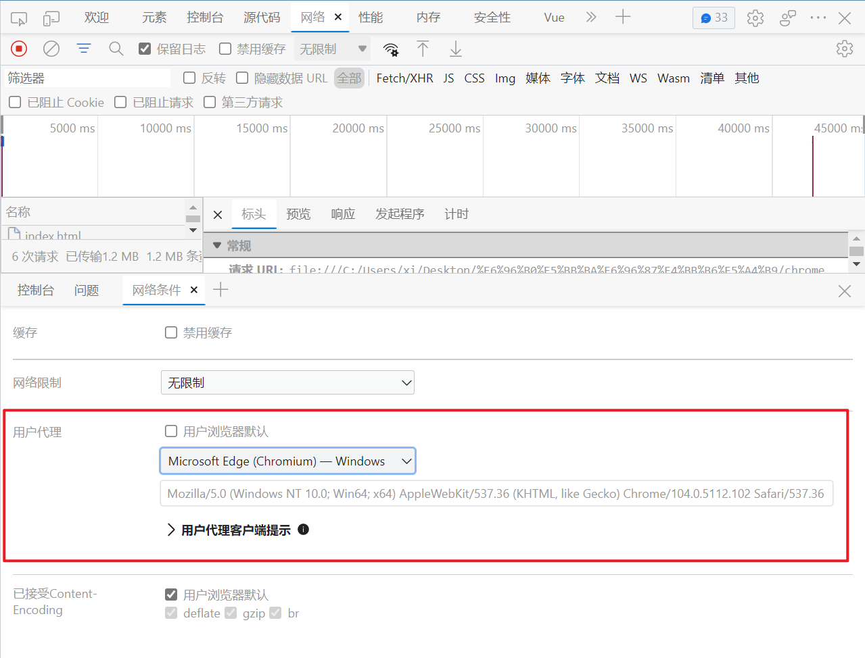Open the network search magnifier

tap(116, 49)
